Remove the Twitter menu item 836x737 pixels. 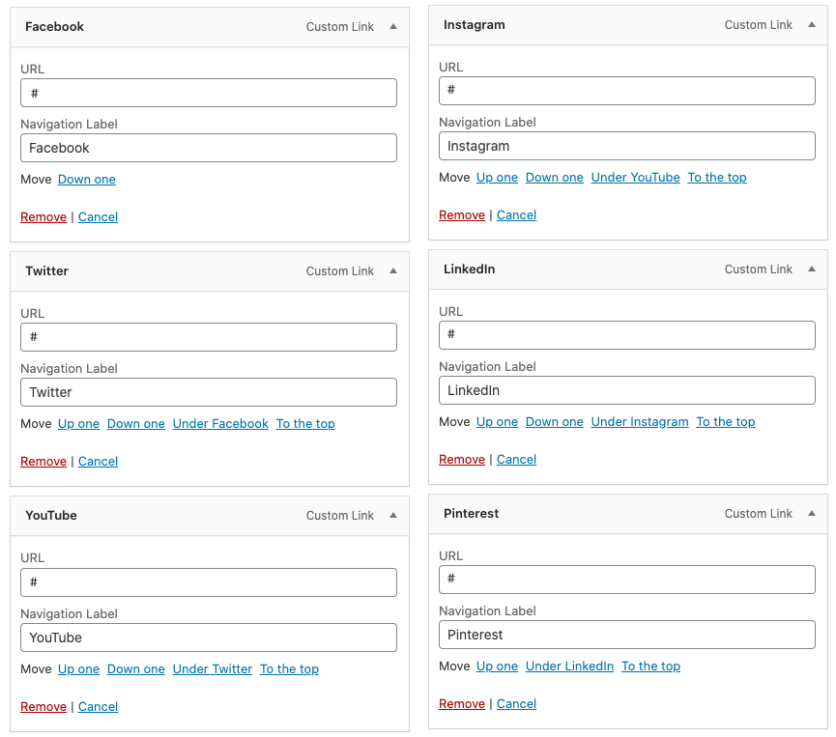(43, 461)
